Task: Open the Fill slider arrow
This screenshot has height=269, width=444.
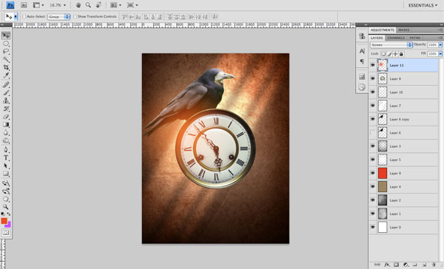Action: click(440, 54)
